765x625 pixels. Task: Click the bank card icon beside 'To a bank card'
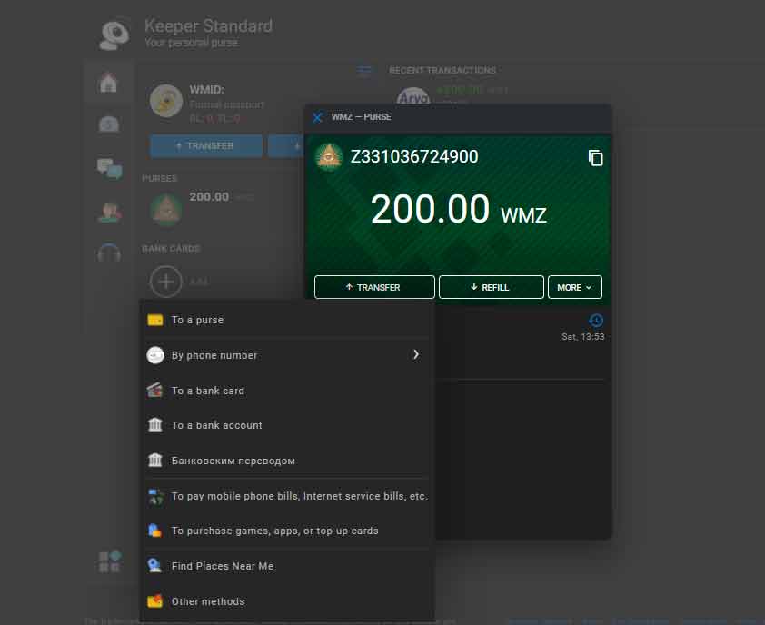155,391
